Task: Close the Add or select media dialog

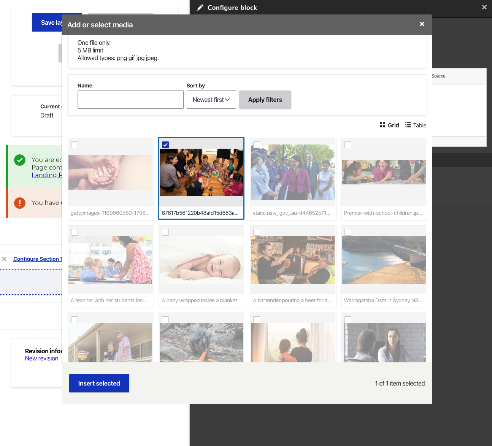Action: [422, 24]
